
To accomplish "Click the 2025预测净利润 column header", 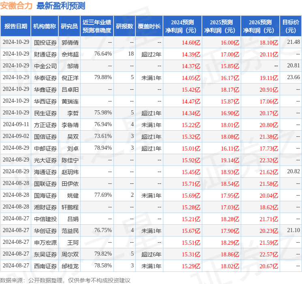I will tap(221, 26).
